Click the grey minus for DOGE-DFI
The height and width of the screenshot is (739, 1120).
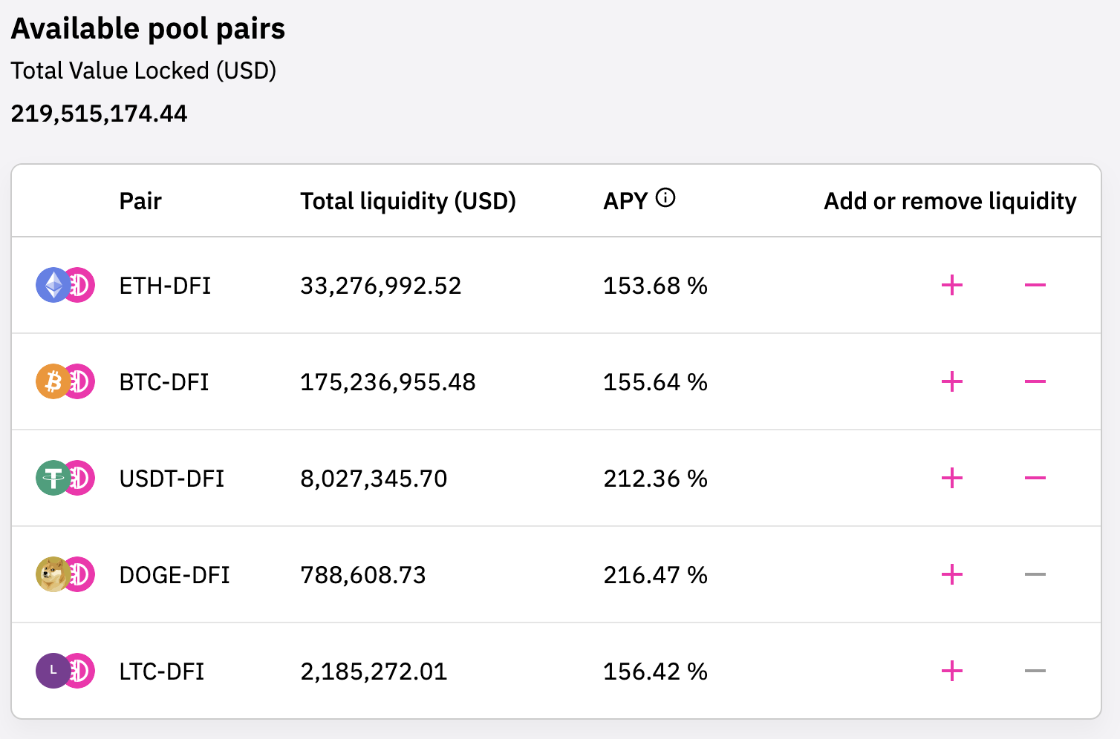click(x=1035, y=575)
